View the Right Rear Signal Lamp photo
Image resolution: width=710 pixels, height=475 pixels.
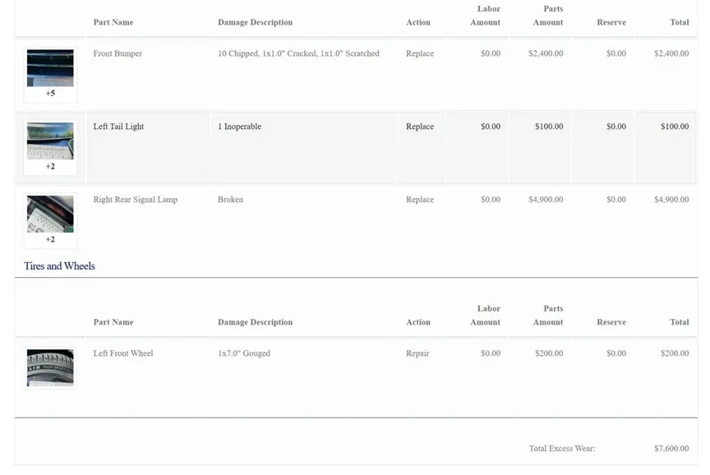coord(50,214)
